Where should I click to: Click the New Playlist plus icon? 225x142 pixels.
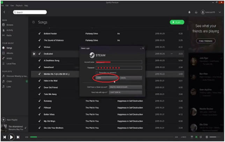tap(4, 119)
